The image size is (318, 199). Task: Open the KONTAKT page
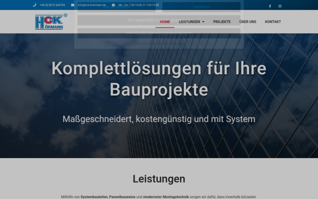click(x=273, y=22)
